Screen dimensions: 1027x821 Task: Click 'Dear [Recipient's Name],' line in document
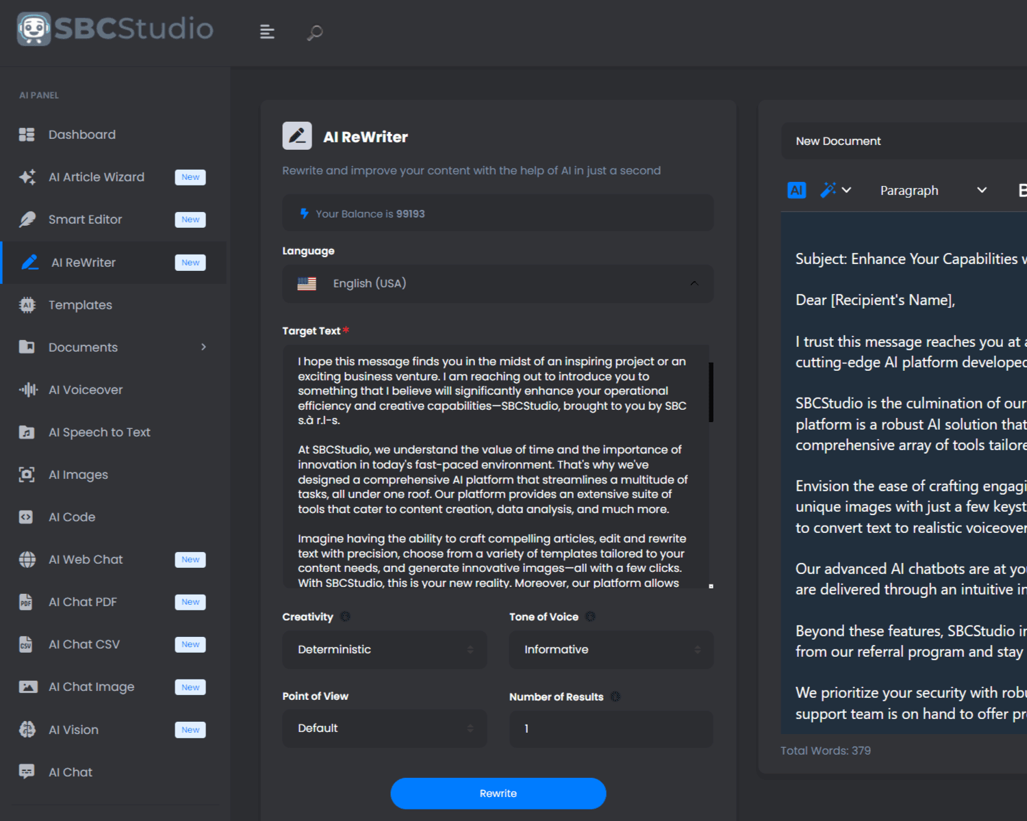[875, 300]
